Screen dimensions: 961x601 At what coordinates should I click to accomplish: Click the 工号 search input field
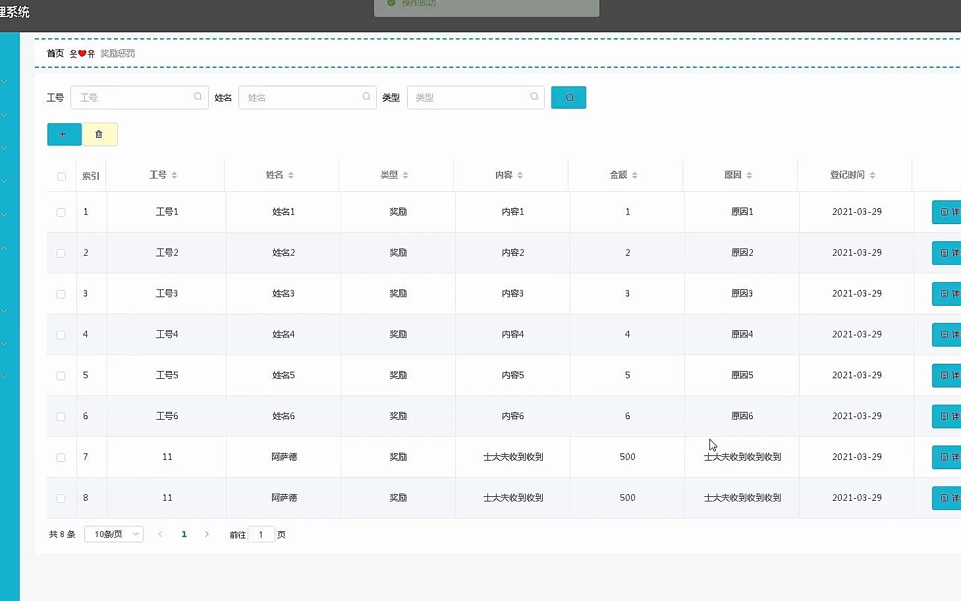[140, 98]
